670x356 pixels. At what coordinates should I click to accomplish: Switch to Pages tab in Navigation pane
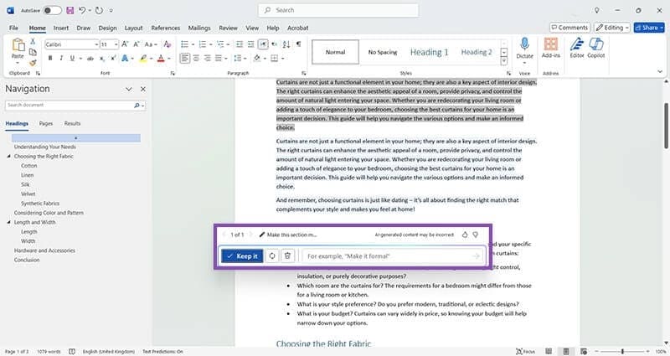[x=46, y=123]
